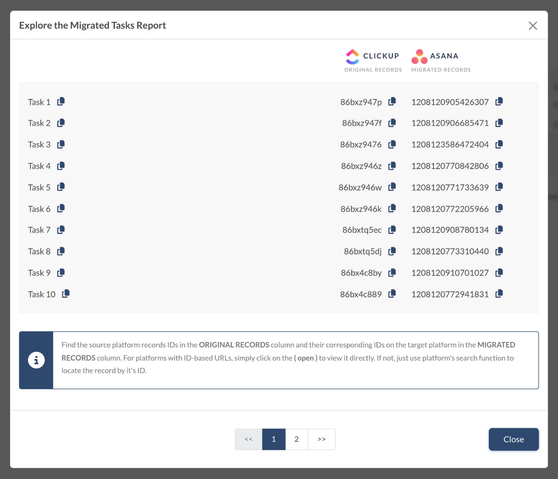Dismiss the dialog with the X icon
This screenshot has height=479, width=558.
click(x=533, y=26)
